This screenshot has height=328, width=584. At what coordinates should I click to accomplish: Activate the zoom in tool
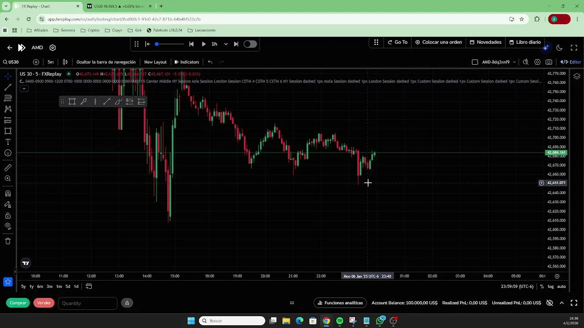(x=8, y=179)
